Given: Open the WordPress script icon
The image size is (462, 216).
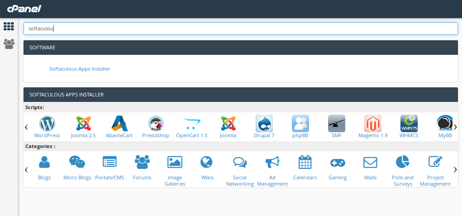Looking at the screenshot, I should pos(47,124).
